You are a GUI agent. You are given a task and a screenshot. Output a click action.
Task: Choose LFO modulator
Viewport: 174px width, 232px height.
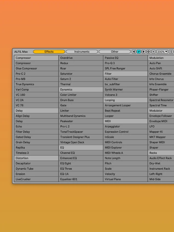pyautogui.click(x=161, y=126)
